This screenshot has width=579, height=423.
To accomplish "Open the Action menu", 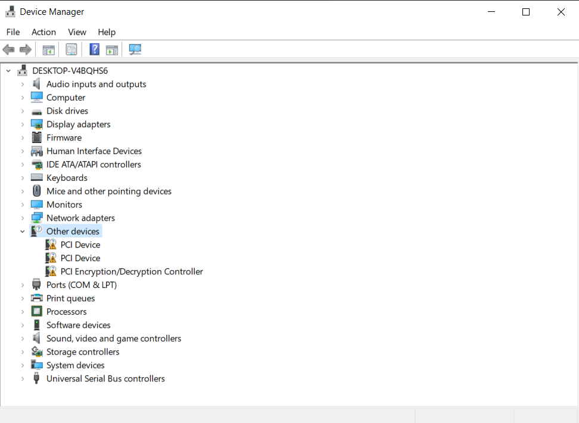I will 43,32.
